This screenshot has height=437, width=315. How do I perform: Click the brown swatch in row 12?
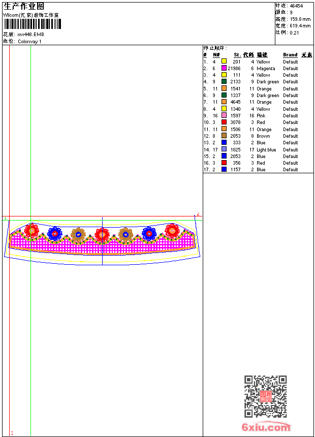click(224, 136)
